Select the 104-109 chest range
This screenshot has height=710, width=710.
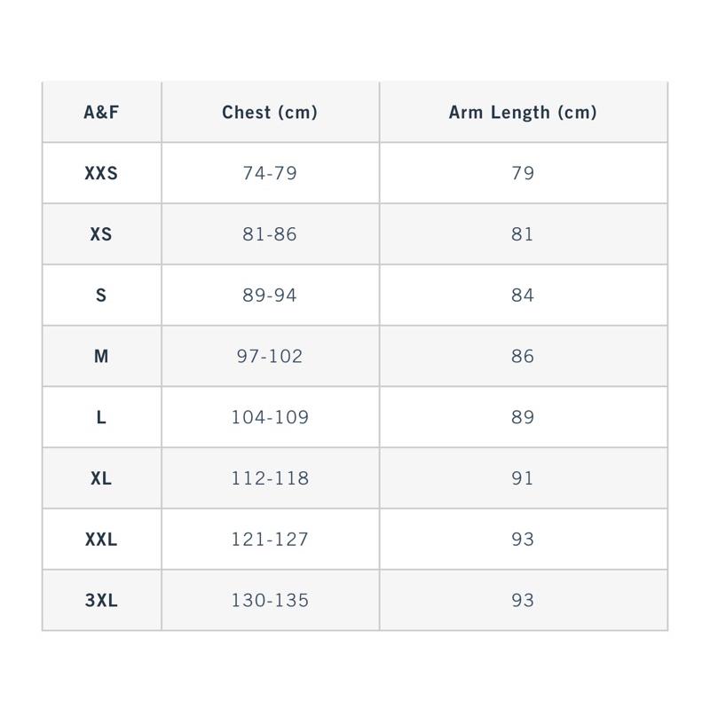coord(270,417)
